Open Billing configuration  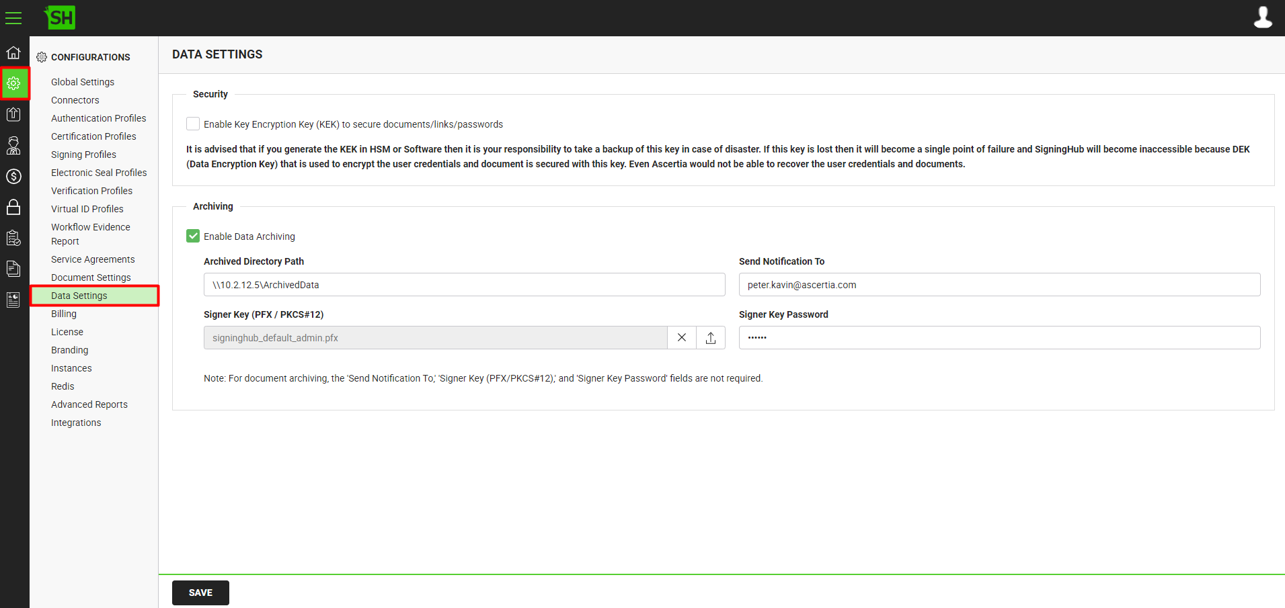(64, 314)
